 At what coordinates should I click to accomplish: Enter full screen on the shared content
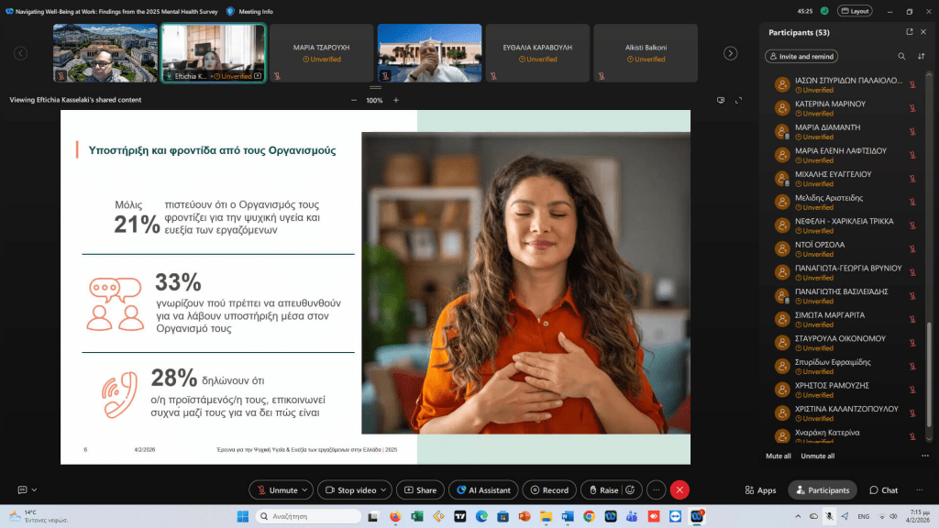click(738, 100)
